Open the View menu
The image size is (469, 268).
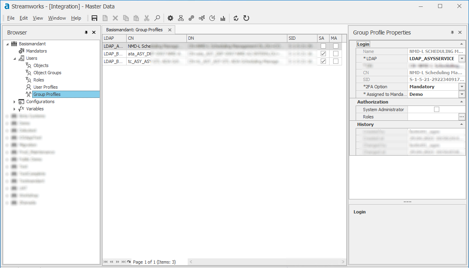tap(38, 18)
